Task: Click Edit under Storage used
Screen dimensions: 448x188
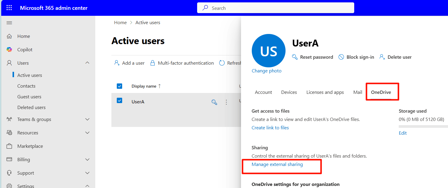Action: (403, 133)
